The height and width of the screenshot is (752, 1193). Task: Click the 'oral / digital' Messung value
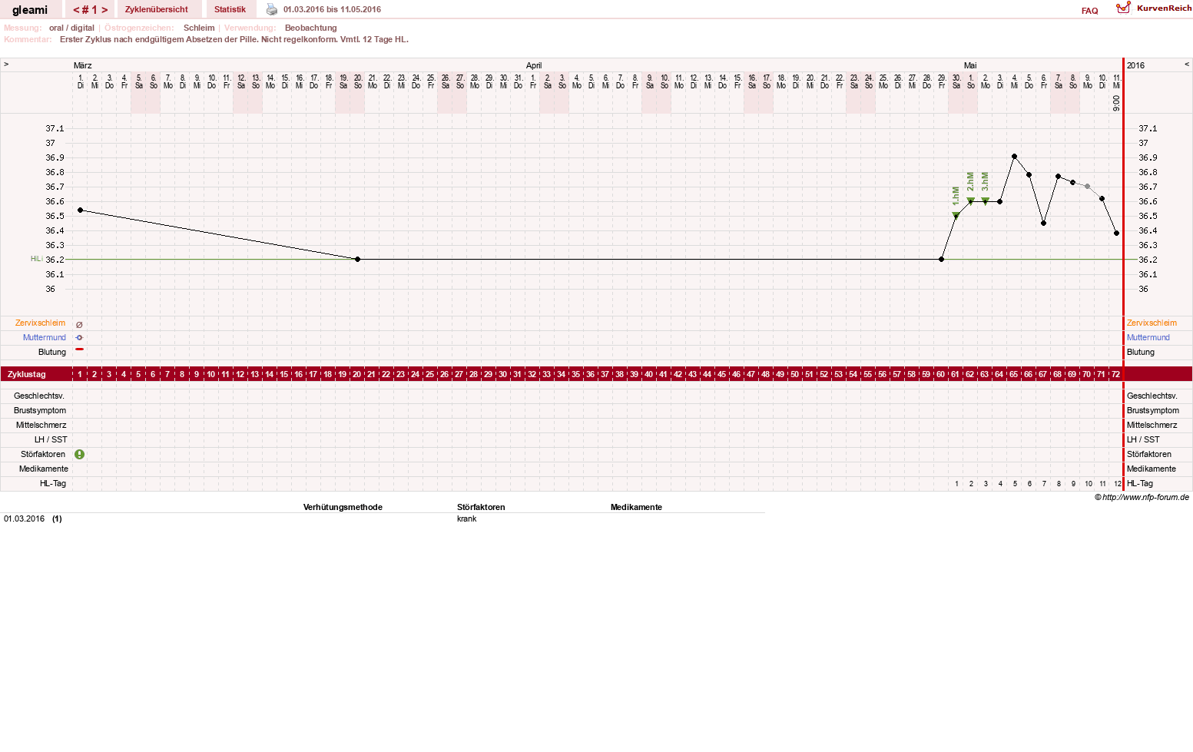(71, 28)
